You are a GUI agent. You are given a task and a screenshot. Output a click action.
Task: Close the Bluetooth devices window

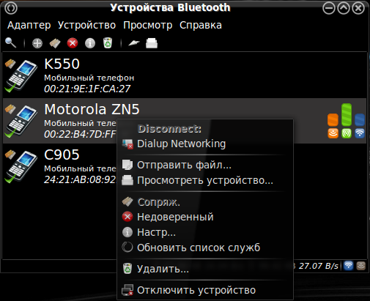[358, 8]
